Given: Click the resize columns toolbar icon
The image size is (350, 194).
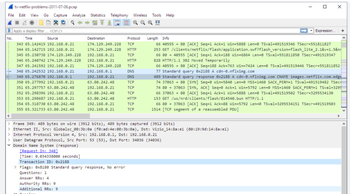Looking at the screenshot, I should pyautogui.click(x=157, y=23).
